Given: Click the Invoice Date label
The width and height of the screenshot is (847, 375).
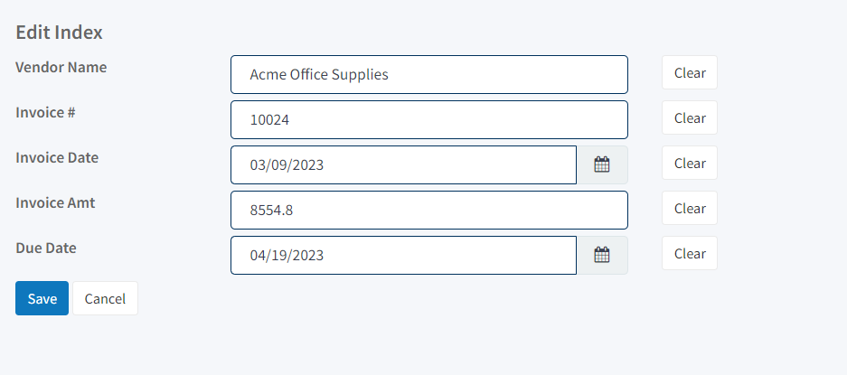Looking at the screenshot, I should click(57, 158).
